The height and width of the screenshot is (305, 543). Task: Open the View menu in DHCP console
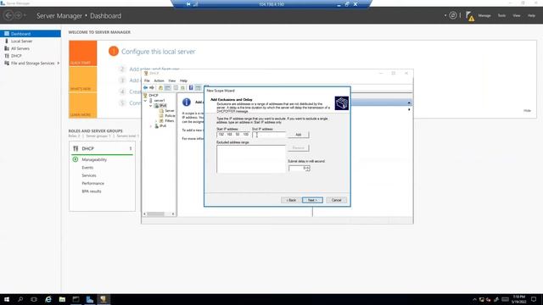pyautogui.click(x=171, y=80)
